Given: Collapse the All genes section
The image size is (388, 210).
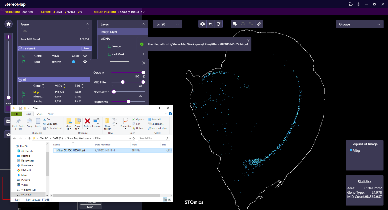Looking at the screenshot, I should coord(20,80).
